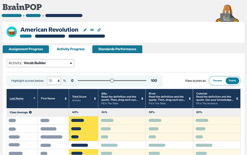View scores as Points

[232, 81]
